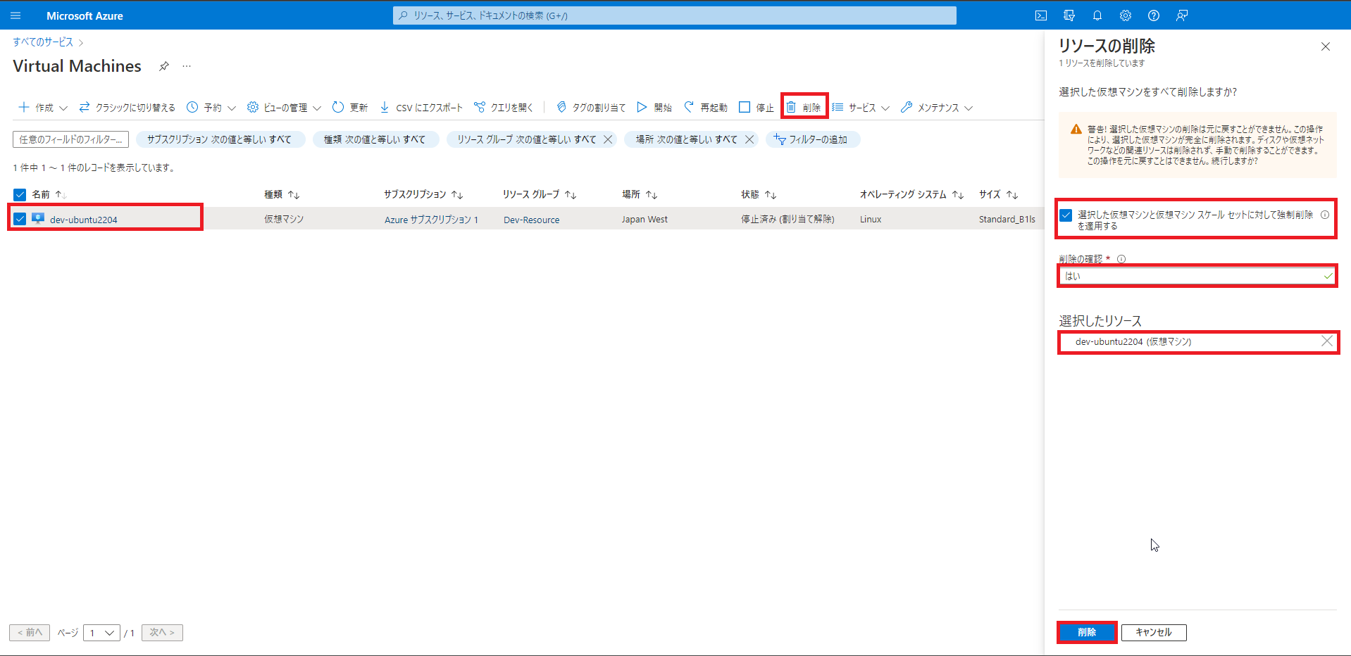The image size is (1351, 656).
Task: Expand the 作成 dropdown
Action: click(x=43, y=107)
